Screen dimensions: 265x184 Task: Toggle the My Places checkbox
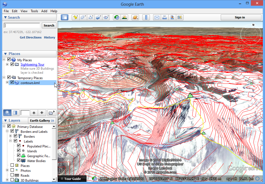[9, 60]
